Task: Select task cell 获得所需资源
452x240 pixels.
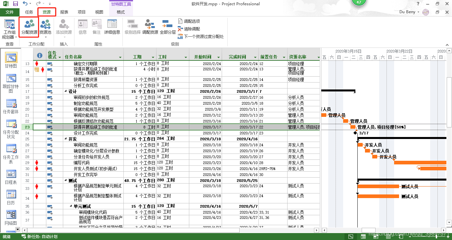Action: [x=94, y=80]
